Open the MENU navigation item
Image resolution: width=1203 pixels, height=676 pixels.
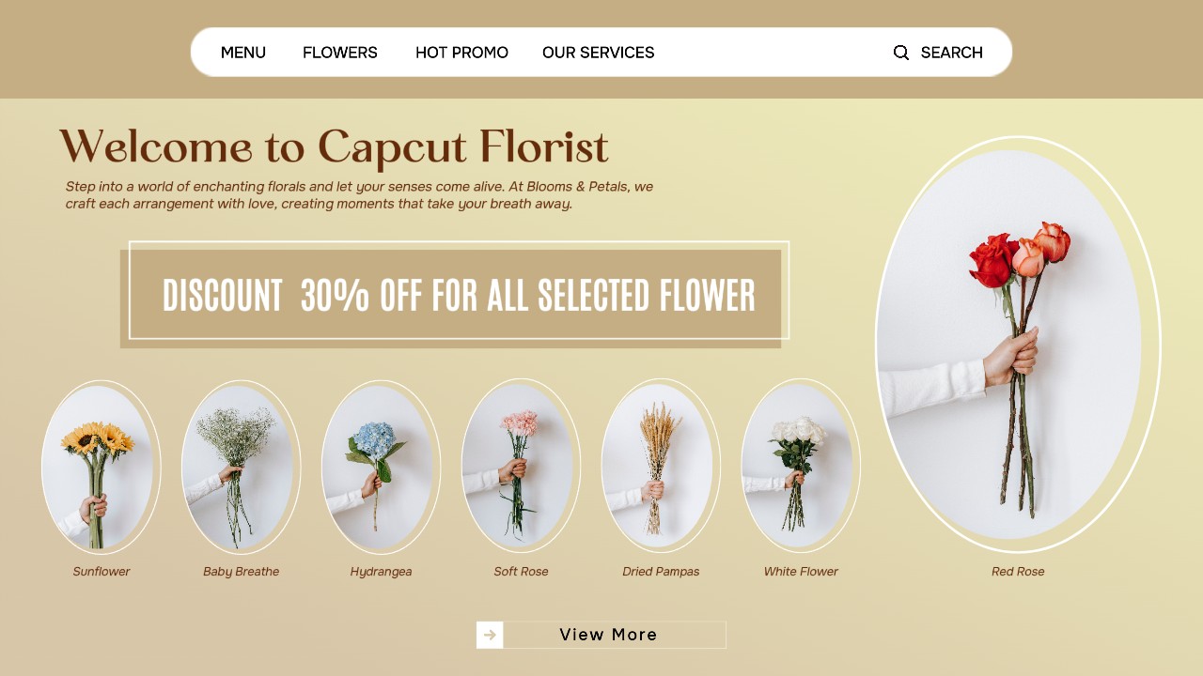tap(243, 53)
